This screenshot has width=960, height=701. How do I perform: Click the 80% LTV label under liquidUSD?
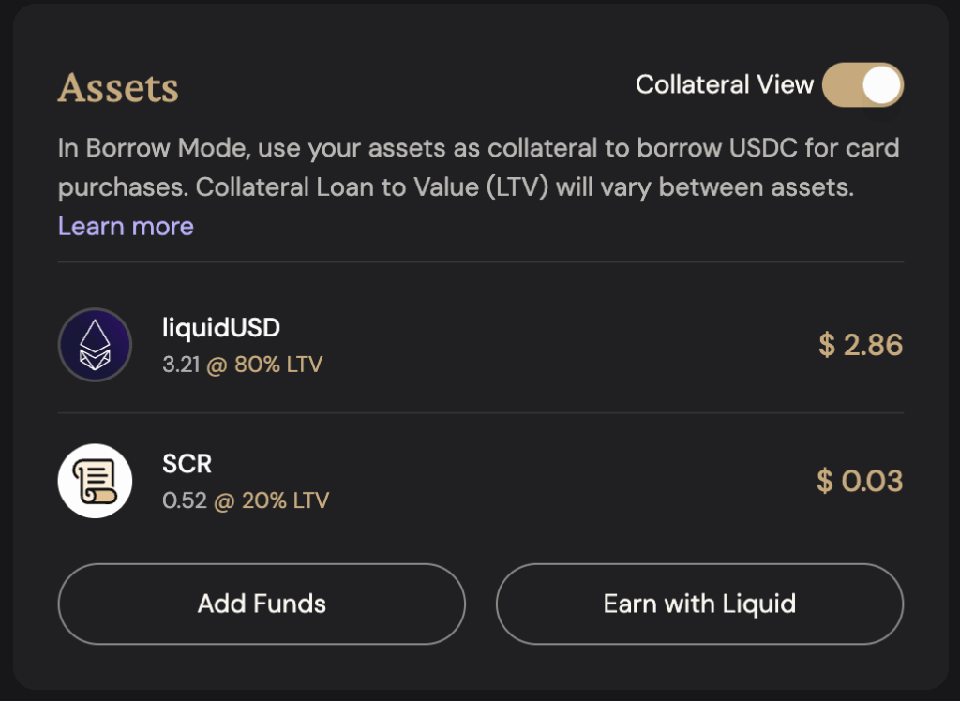pos(277,364)
